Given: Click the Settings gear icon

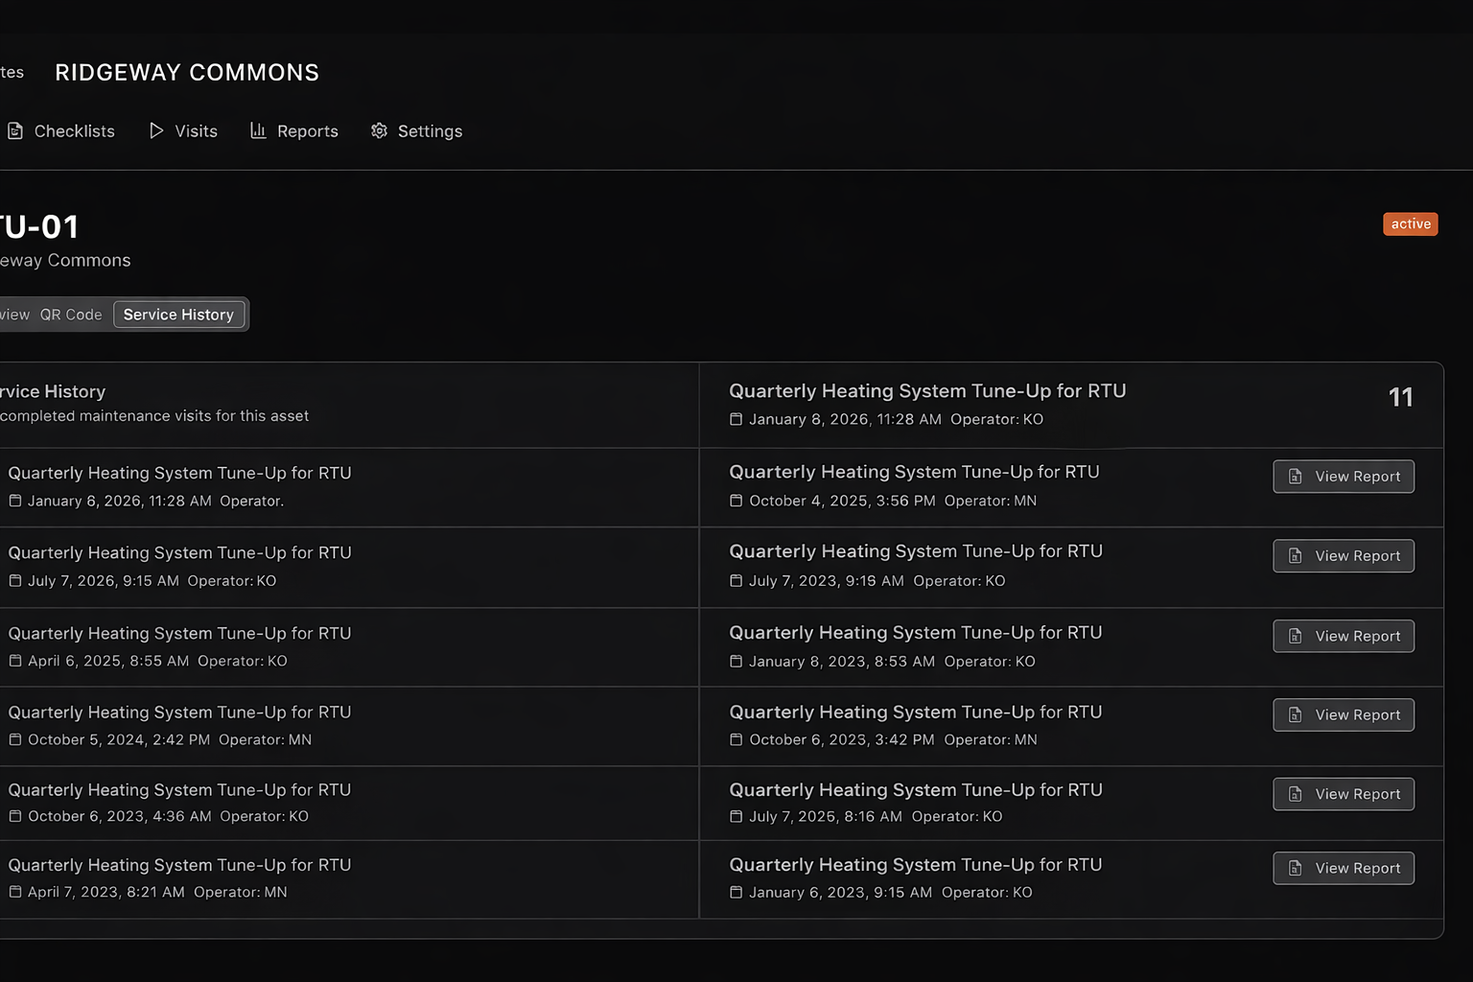Looking at the screenshot, I should pyautogui.click(x=380, y=131).
